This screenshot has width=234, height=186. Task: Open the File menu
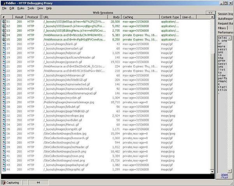click(x=4, y=8)
